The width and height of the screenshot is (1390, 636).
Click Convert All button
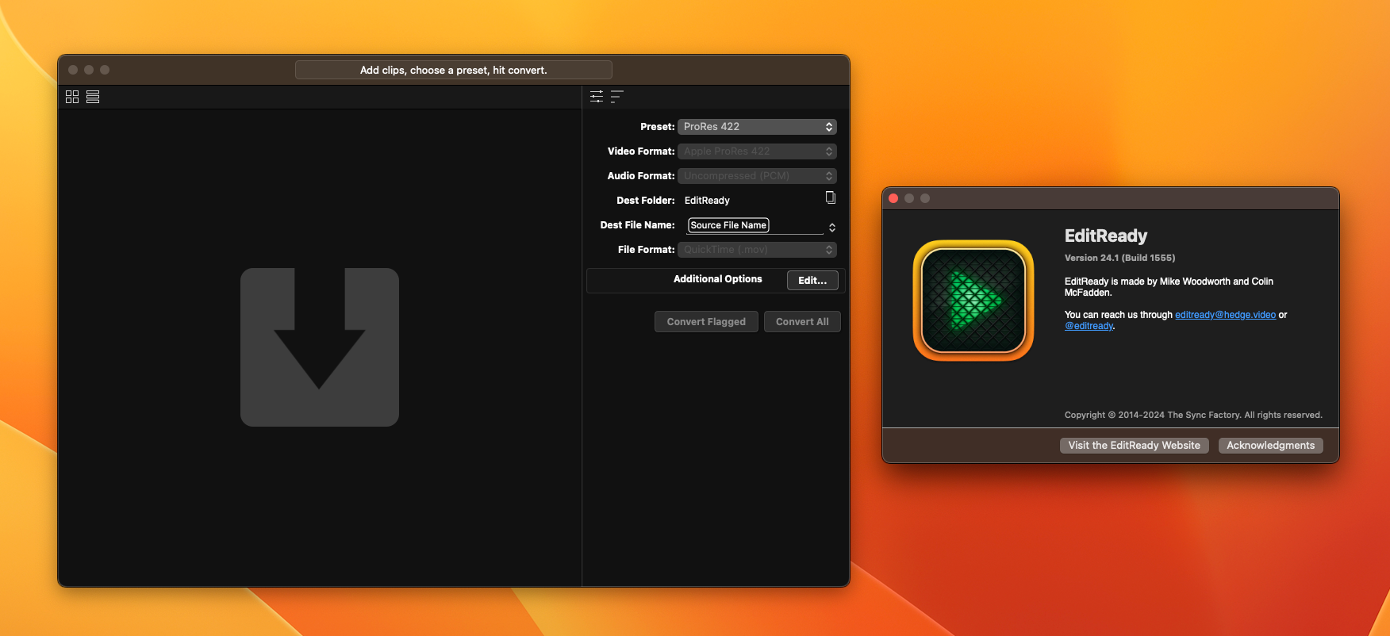pyautogui.click(x=802, y=322)
